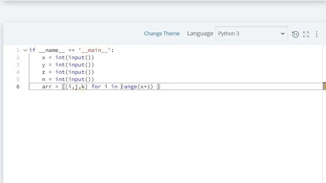
Task: Click the reset code history icon
Action: pos(295,34)
